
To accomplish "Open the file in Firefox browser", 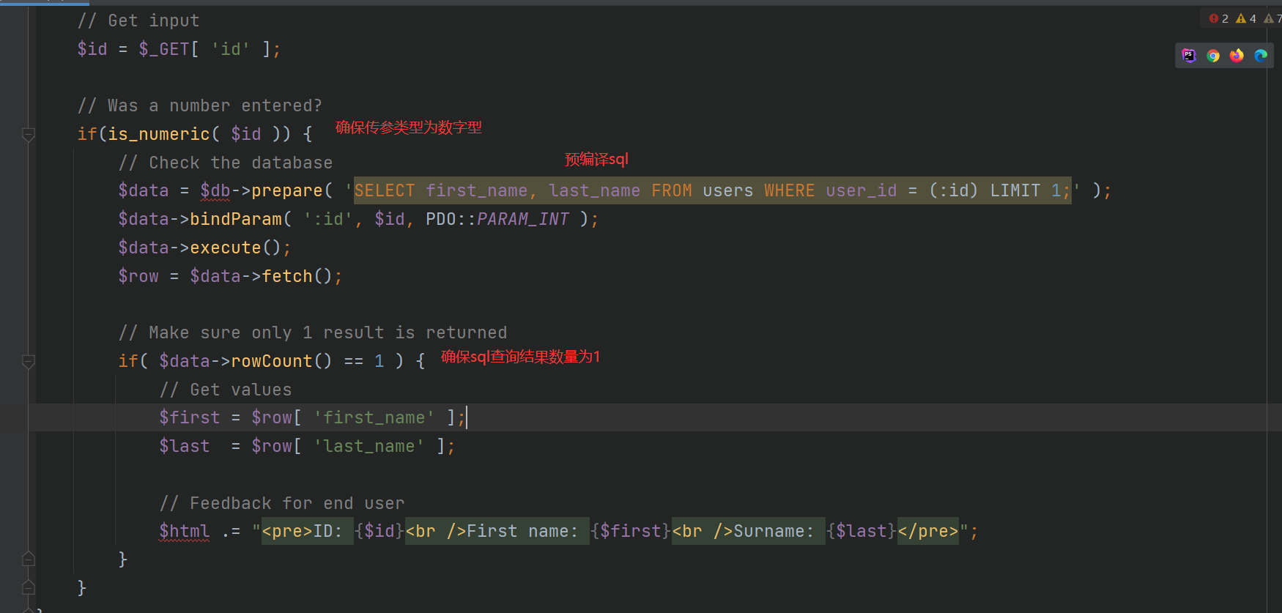I will 1237,56.
